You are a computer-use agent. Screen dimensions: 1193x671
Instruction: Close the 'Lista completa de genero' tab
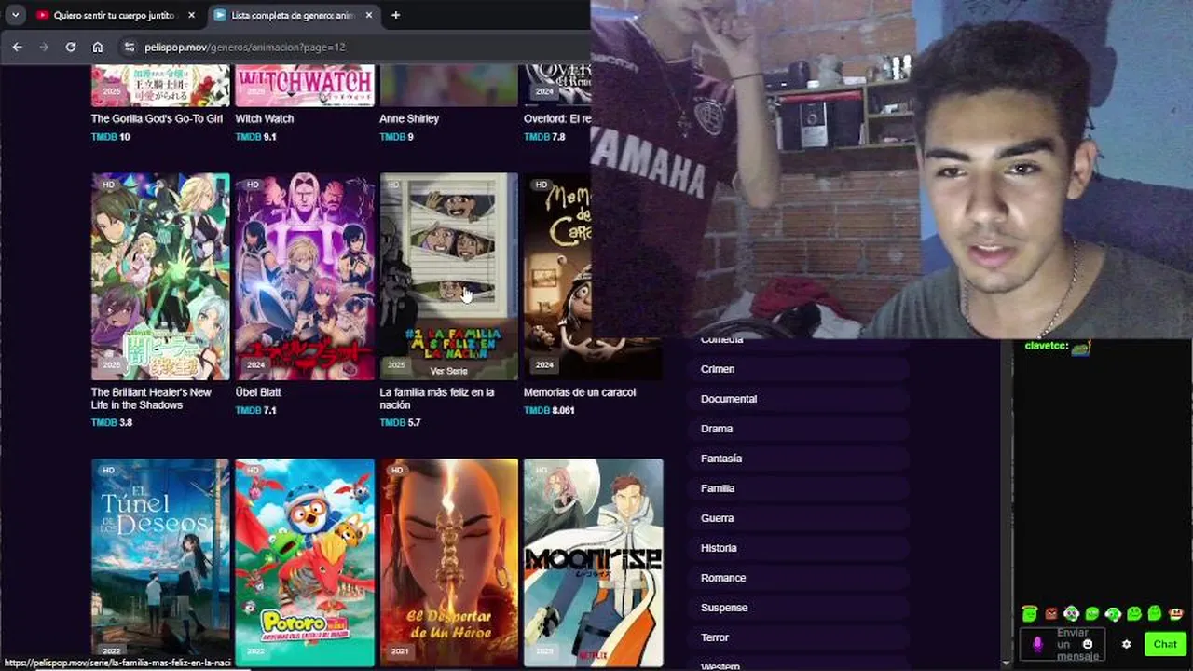pyautogui.click(x=368, y=15)
